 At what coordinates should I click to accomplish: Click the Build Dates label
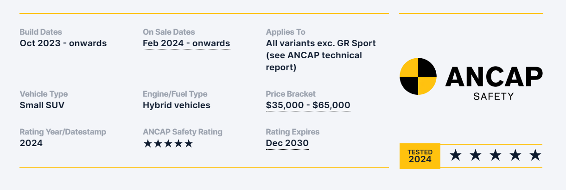coord(41,32)
